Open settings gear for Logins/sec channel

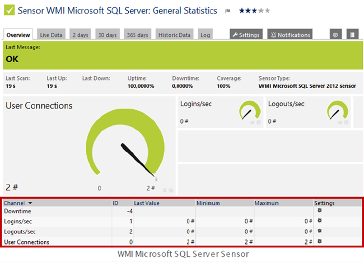point(320,221)
